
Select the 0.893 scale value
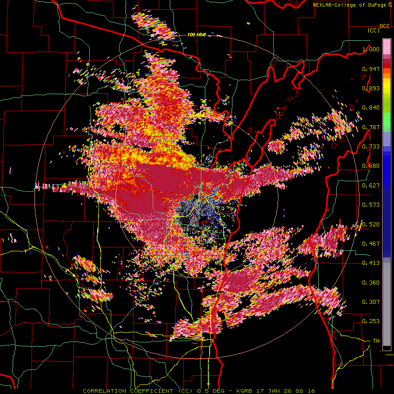pyautogui.click(x=371, y=88)
